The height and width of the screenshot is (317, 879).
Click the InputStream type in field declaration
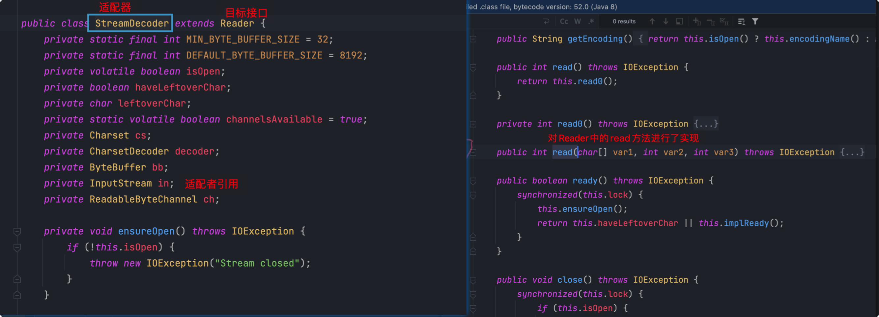121,184
